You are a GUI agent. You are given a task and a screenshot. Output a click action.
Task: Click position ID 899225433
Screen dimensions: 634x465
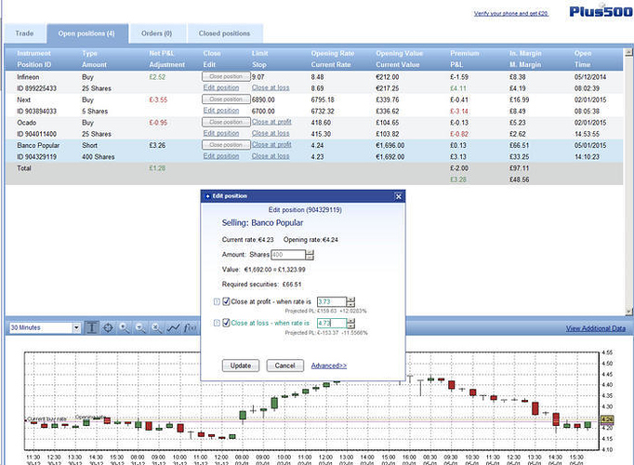(x=36, y=88)
